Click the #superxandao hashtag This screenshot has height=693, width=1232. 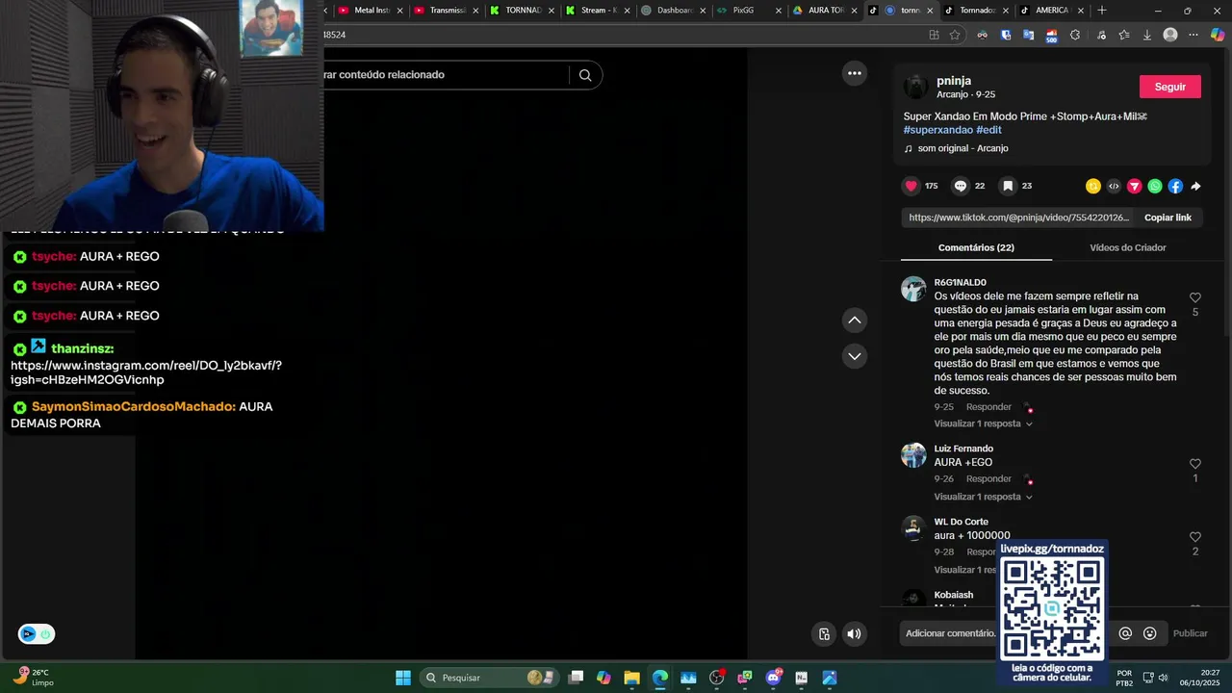[937, 130]
